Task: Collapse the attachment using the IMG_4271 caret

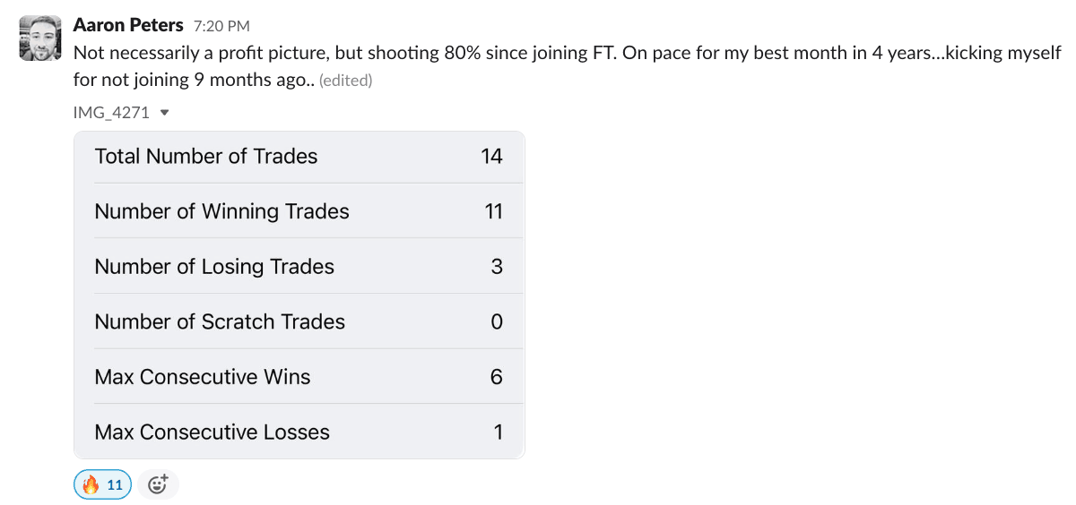Action: (164, 113)
